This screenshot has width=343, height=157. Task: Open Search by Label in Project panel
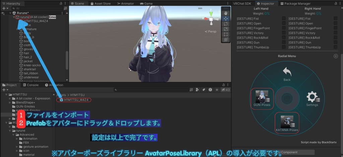pyautogui.click(x=204, y=90)
